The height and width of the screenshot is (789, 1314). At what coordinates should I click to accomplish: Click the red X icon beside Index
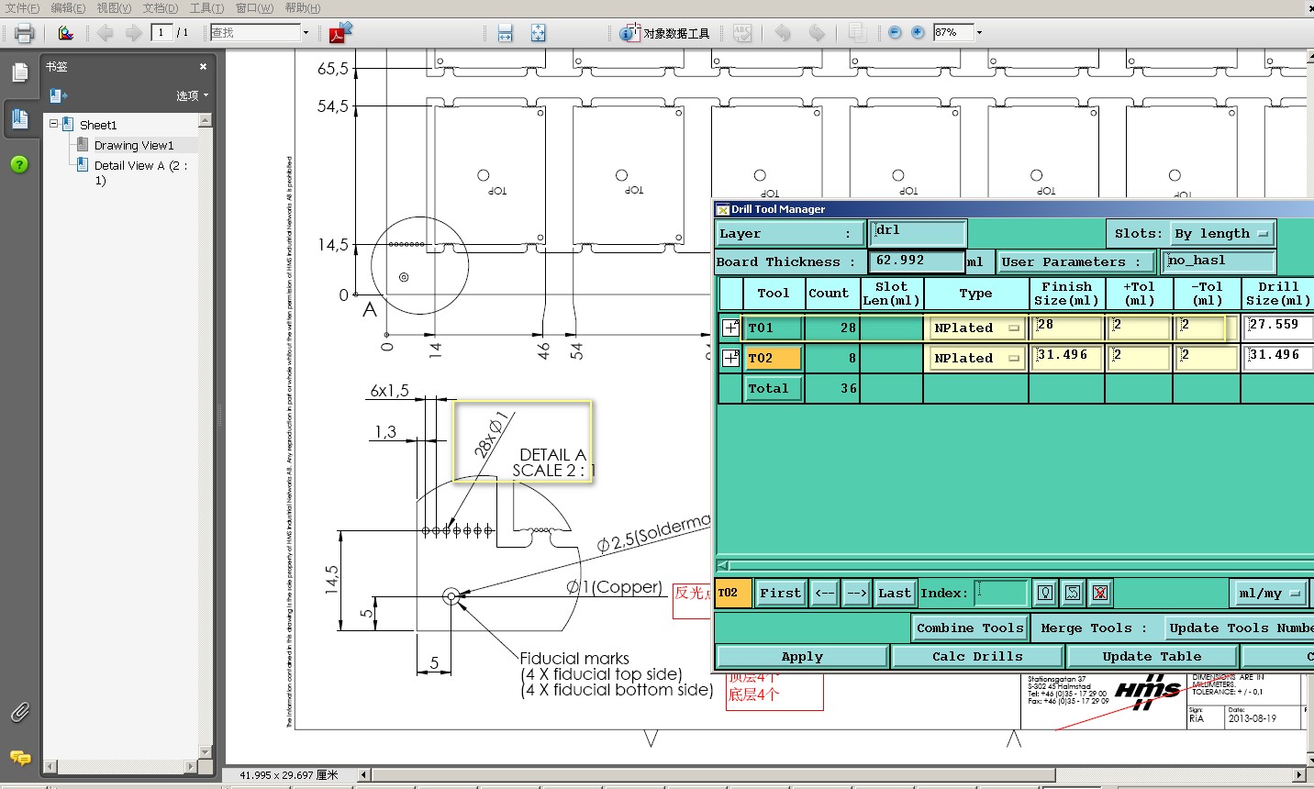[x=1099, y=594]
